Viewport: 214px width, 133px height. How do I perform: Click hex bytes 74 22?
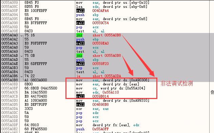pos(30,76)
